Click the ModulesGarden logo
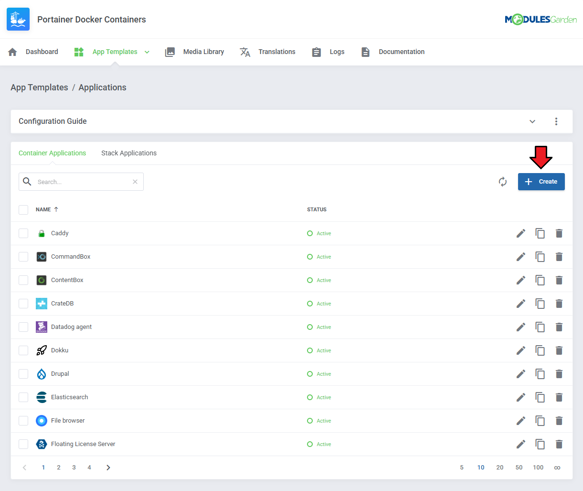This screenshot has width=583, height=491. 541,20
